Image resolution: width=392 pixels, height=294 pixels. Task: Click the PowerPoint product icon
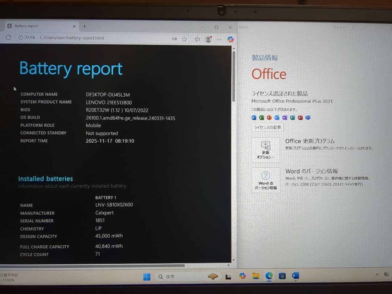coord(269,118)
